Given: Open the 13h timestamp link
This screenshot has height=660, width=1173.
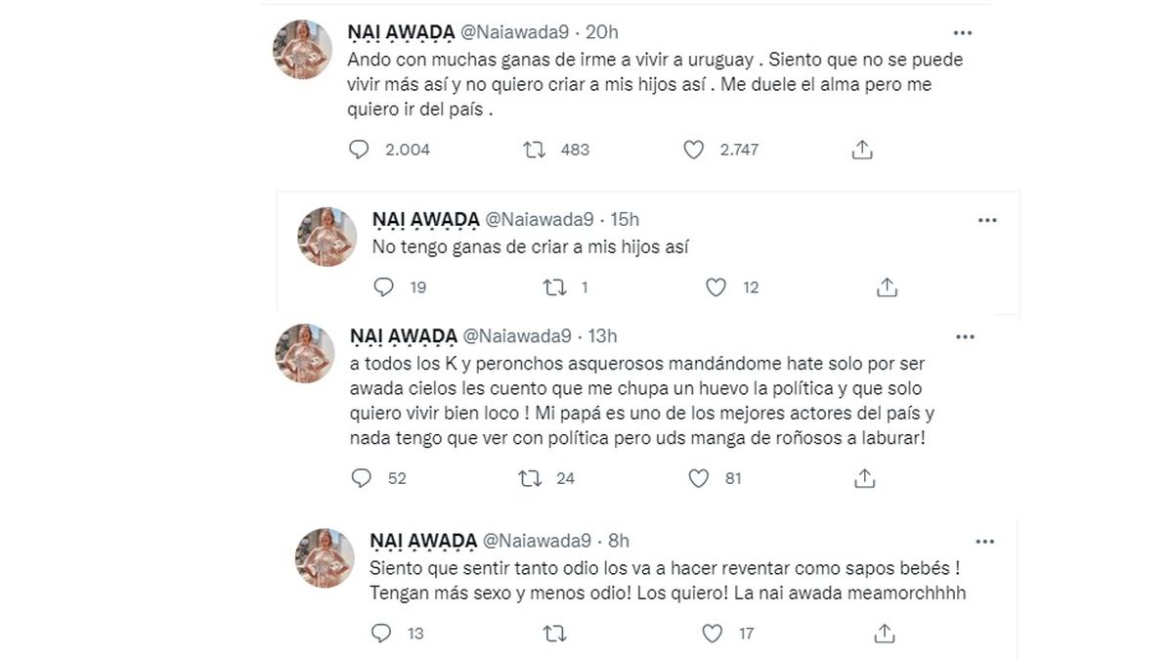Looking at the screenshot, I should coord(602,336).
